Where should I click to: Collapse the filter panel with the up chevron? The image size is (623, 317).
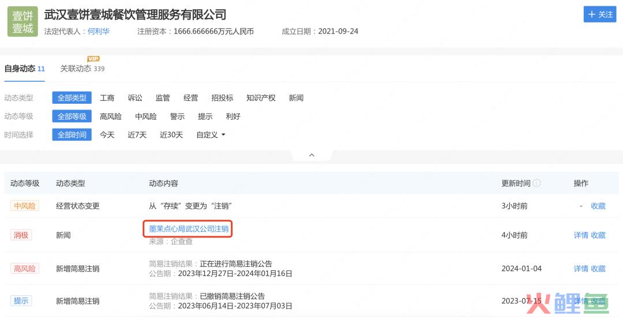[x=311, y=155]
